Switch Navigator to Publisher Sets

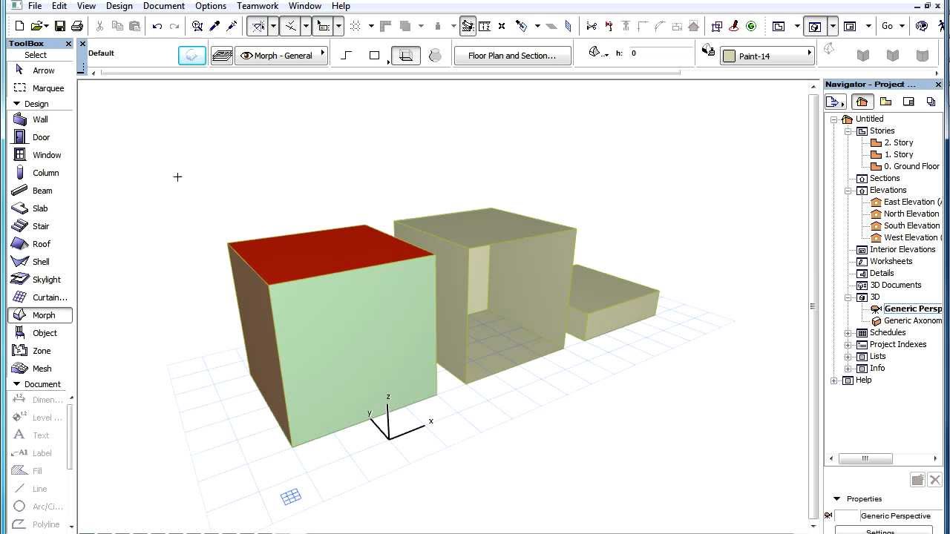[931, 102]
